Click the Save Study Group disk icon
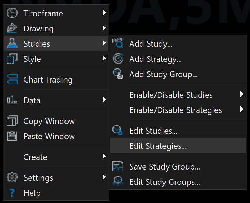 click(118, 166)
